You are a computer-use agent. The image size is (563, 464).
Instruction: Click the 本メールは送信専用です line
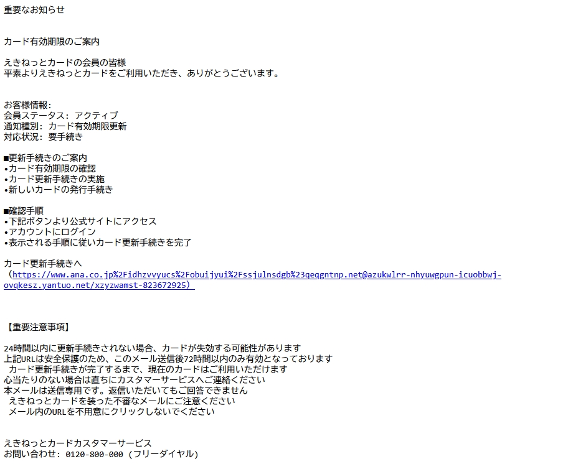[126, 391]
